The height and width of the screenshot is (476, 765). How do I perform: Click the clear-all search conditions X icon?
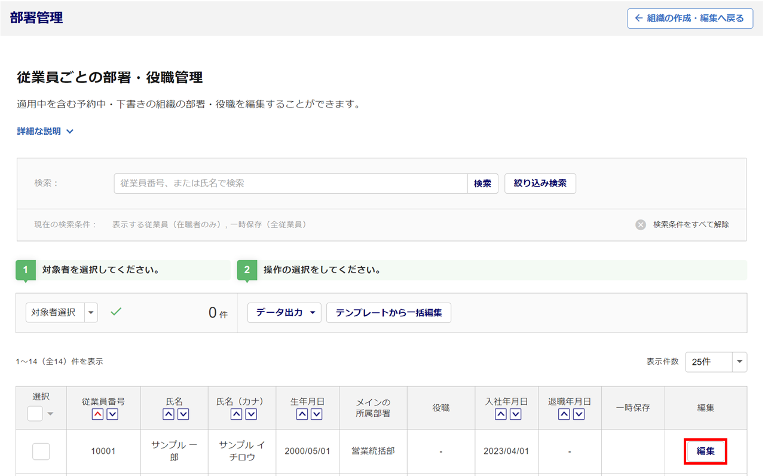[641, 225]
